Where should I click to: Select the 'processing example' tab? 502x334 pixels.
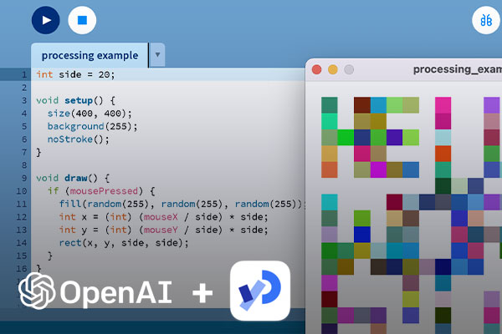coord(90,55)
